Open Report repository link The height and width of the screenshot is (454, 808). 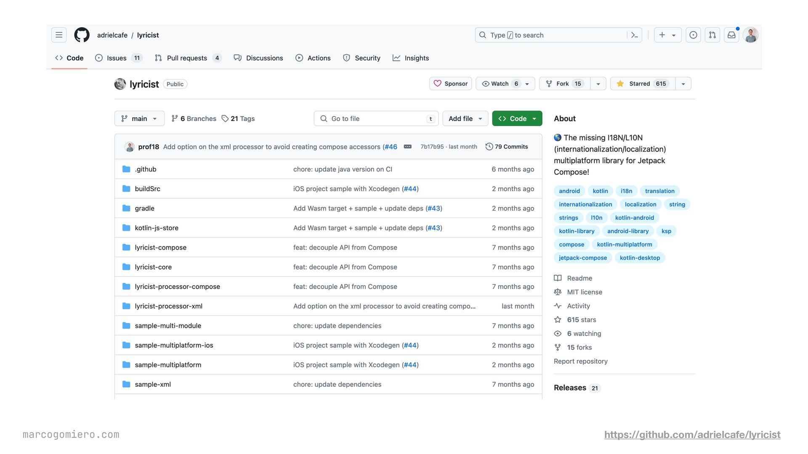pos(581,361)
